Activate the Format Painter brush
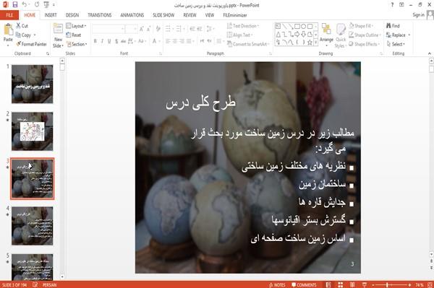This screenshot has height=288, width=434. 19,44
